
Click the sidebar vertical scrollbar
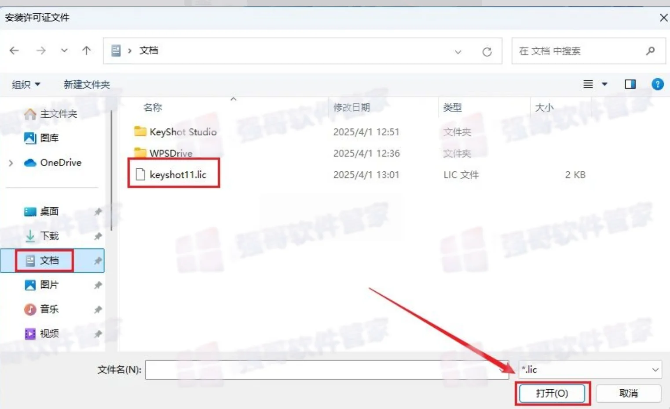click(x=112, y=171)
